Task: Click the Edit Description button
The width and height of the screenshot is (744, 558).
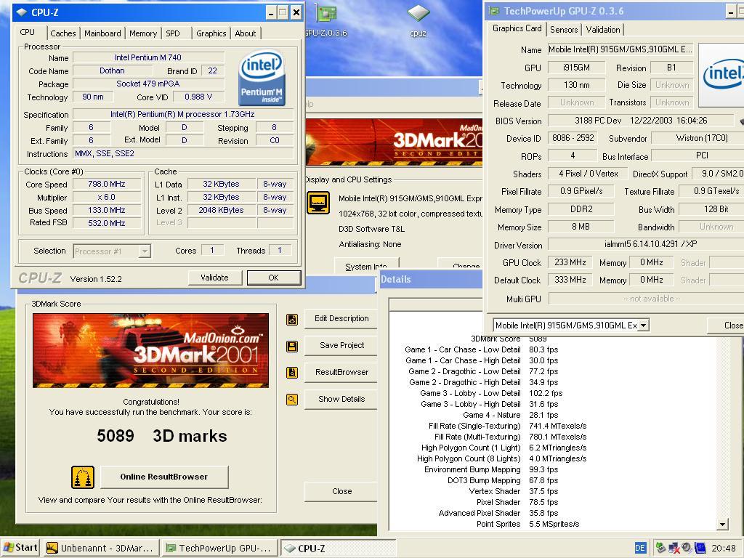Action: coord(341,318)
